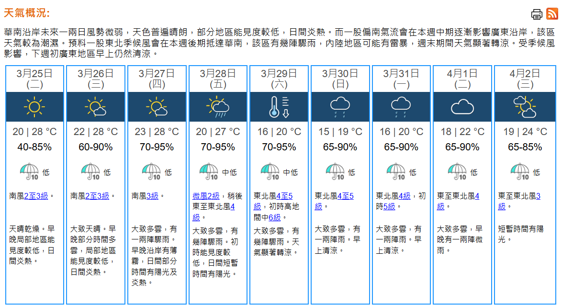Open the 2至3級 link under 3月25日
562x306 pixels.
pos(36,196)
